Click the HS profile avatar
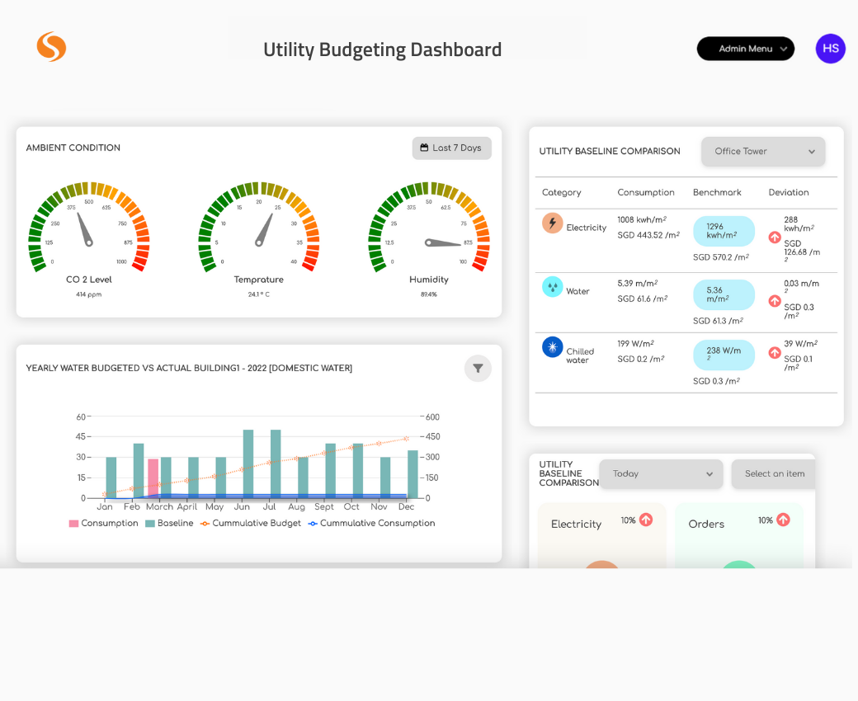 pyautogui.click(x=830, y=49)
